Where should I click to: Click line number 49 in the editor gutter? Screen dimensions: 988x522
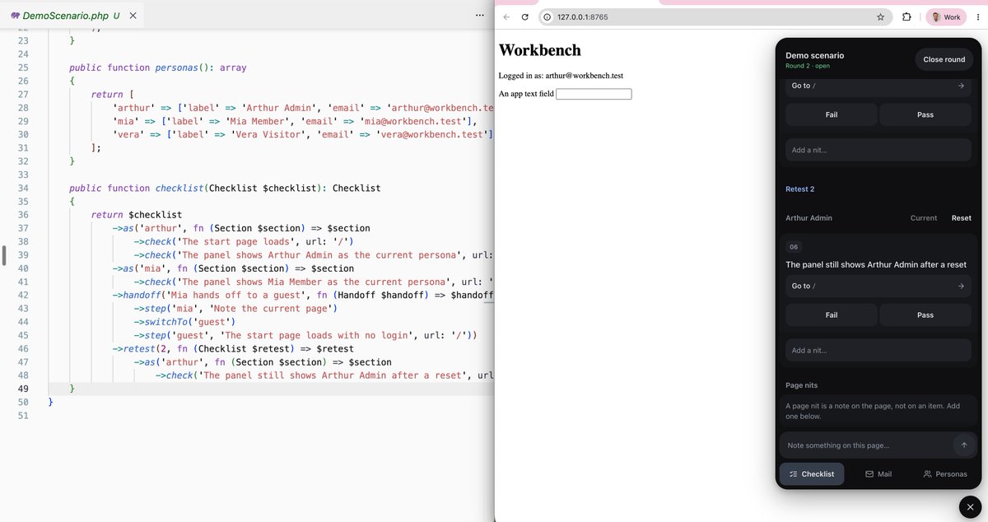pos(23,389)
